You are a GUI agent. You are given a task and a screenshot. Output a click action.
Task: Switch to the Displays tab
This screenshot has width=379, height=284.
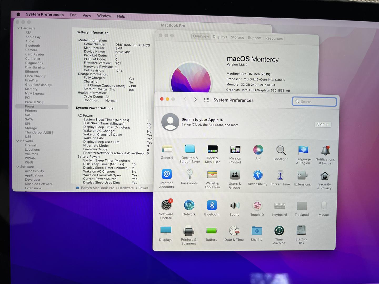pyautogui.click(x=220, y=37)
